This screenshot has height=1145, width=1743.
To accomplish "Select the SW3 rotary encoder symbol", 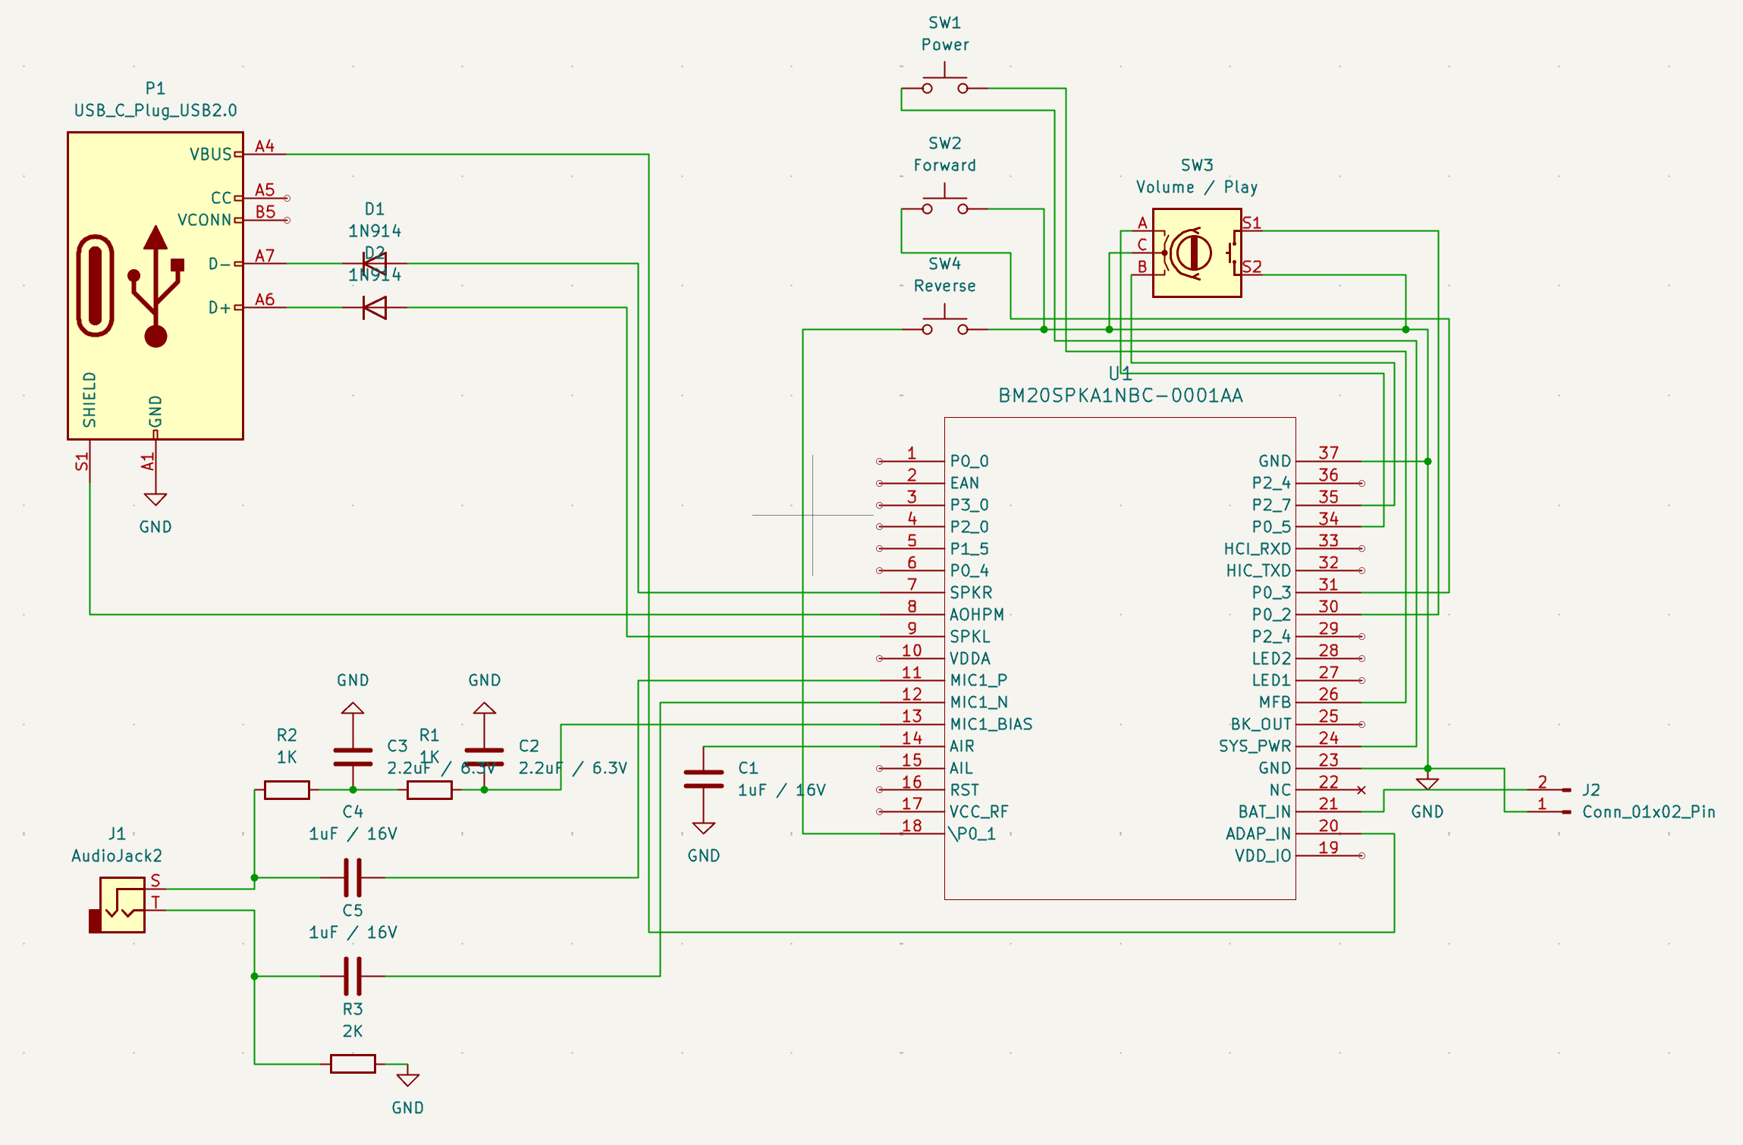I will point(1196,253).
